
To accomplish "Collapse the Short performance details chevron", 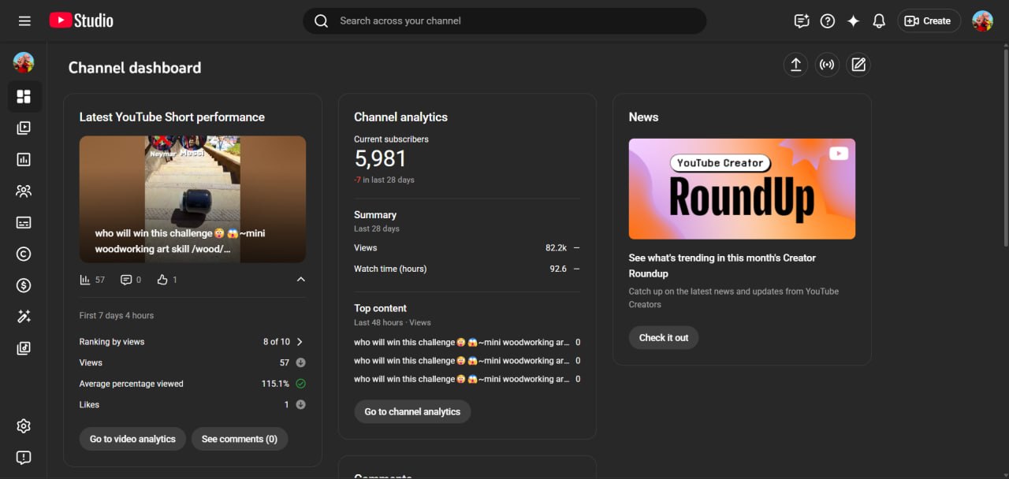I will pyautogui.click(x=300, y=280).
